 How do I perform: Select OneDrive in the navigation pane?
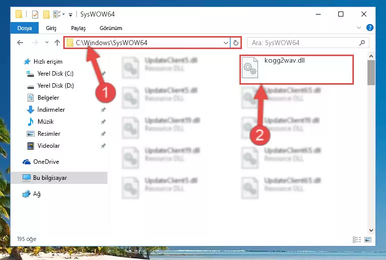tap(46, 162)
